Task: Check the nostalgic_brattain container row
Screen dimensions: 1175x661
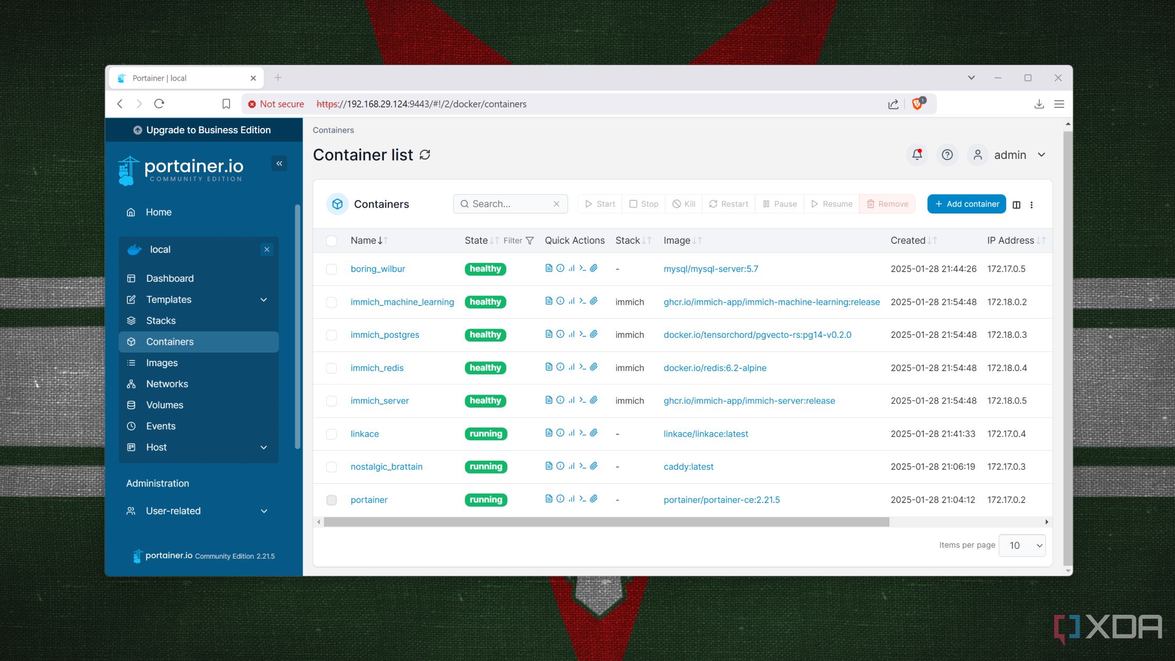Action: coord(332,466)
